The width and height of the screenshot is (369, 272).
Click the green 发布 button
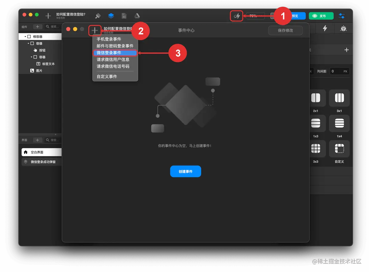tap(321, 16)
